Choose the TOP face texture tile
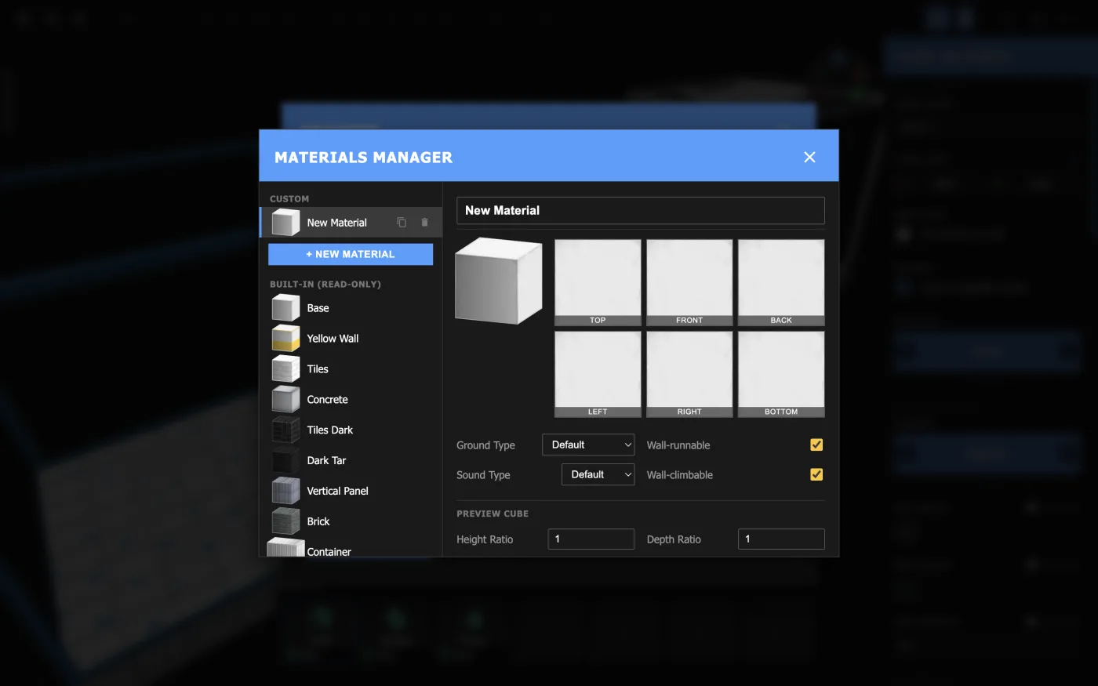1098x686 pixels. pos(598,282)
